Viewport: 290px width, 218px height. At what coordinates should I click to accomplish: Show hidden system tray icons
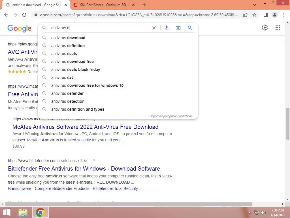click(250, 213)
